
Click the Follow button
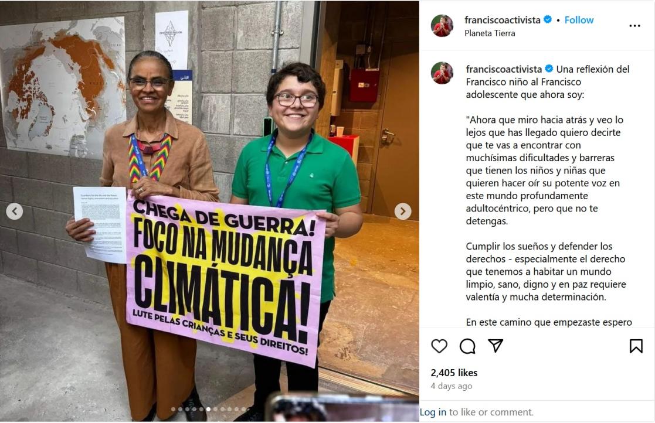tap(579, 20)
